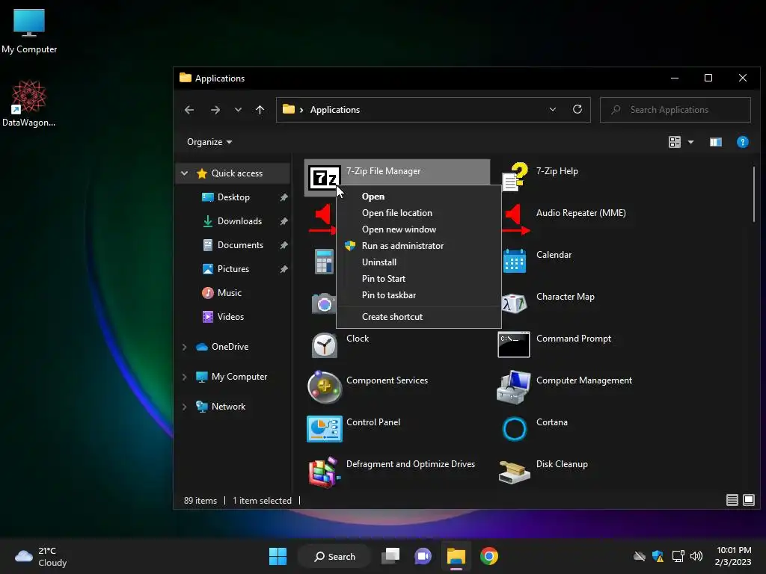Open Task View from the taskbar
The image size is (766, 574).
pyautogui.click(x=390, y=556)
